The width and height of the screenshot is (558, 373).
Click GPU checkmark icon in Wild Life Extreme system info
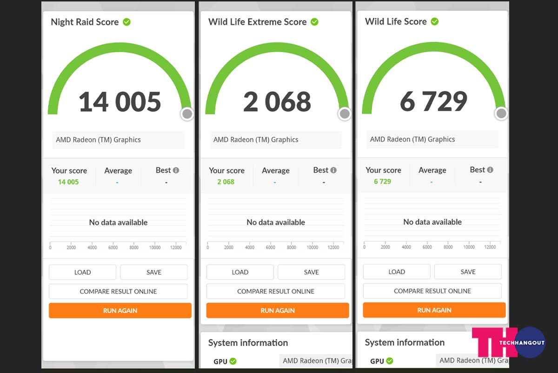tap(233, 361)
